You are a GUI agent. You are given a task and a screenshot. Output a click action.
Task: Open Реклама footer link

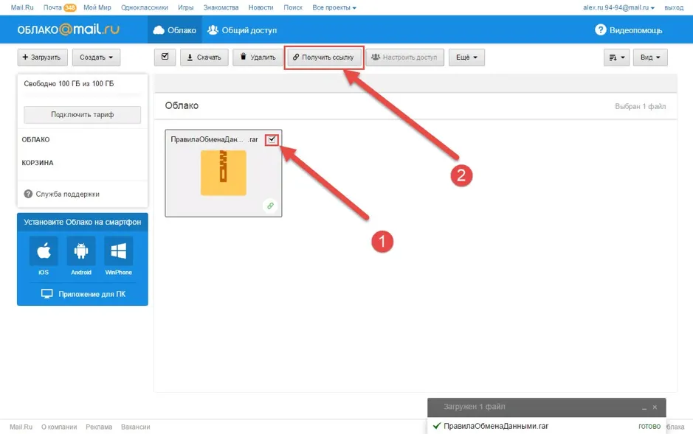(x=99, y=427)
